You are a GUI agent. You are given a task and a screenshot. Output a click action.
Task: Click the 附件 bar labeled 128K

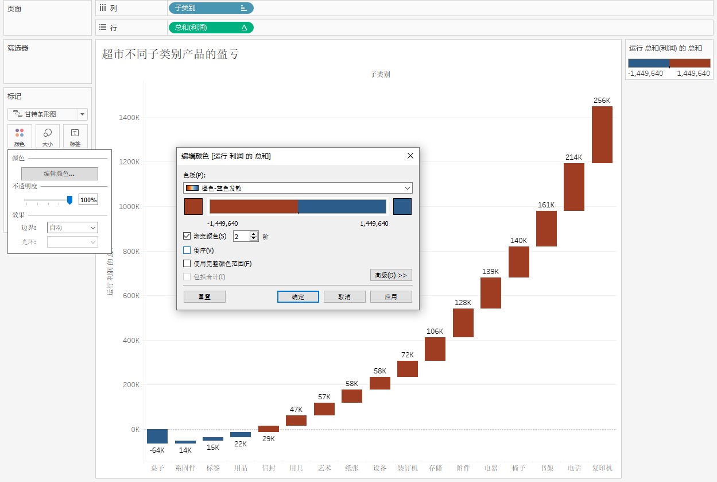coord(463,323)
